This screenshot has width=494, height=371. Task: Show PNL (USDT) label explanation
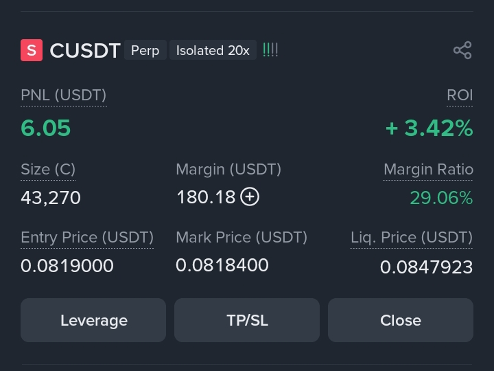point(64,95)
